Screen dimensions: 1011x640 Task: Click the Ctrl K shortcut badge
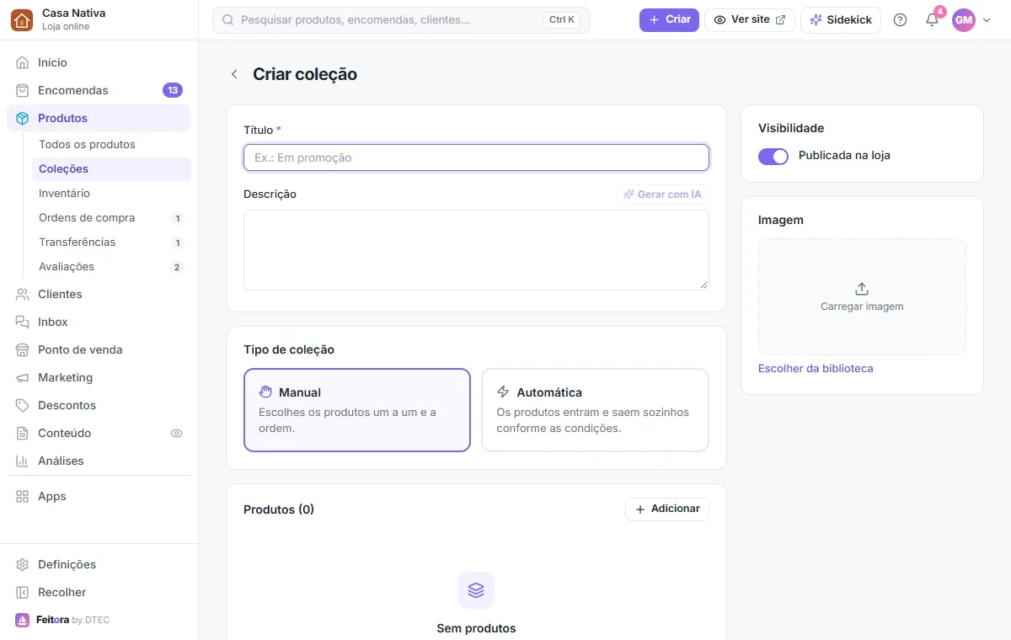[x=562, y=19]
